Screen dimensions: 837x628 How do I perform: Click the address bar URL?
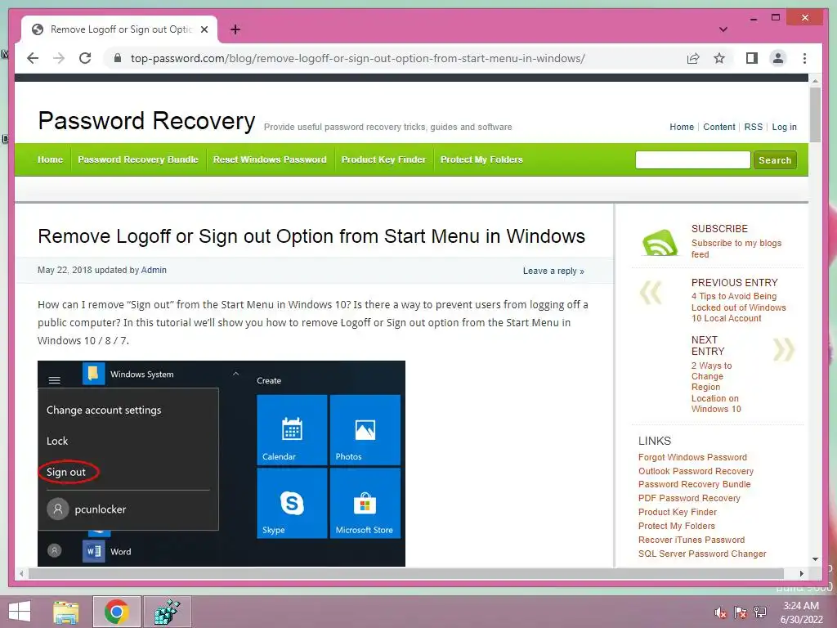(x=358, y=58)
